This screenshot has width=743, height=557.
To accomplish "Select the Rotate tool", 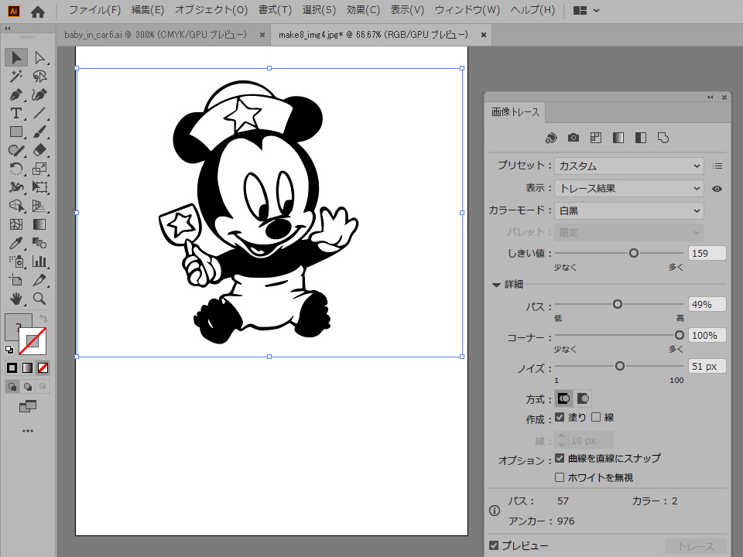I will tap(16, 169).
